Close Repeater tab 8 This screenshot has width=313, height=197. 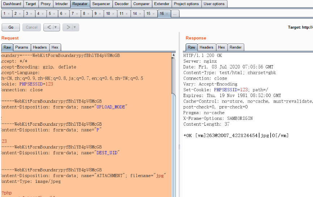(88, 14)
